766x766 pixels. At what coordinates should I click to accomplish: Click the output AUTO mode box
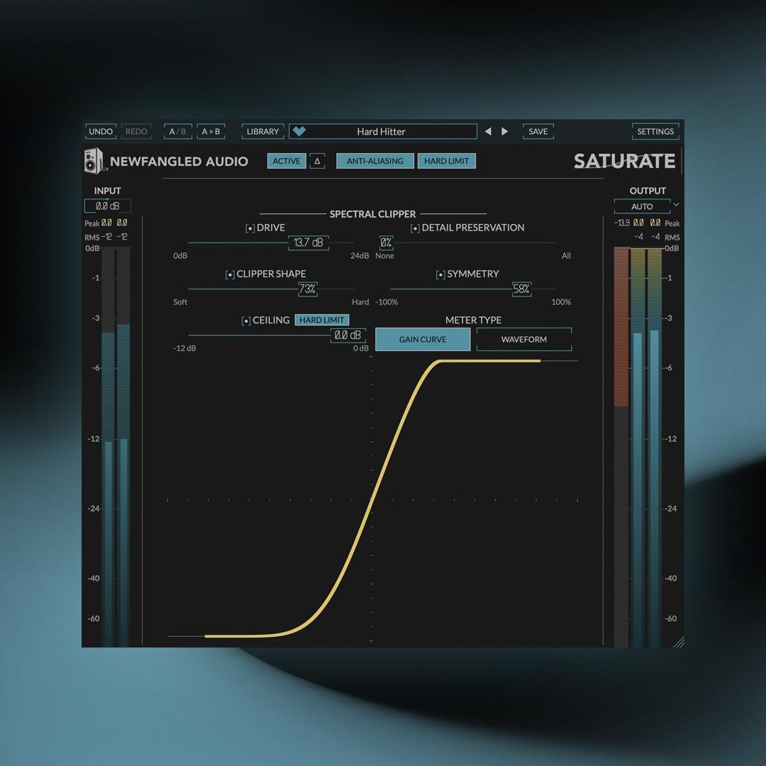(x=642, y=206)
